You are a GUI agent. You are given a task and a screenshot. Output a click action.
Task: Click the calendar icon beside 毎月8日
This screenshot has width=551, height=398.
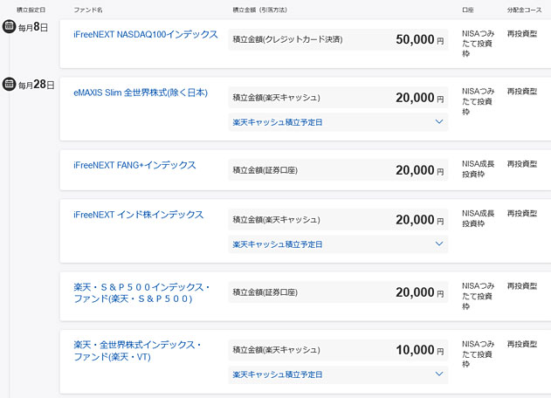point(9,26)
